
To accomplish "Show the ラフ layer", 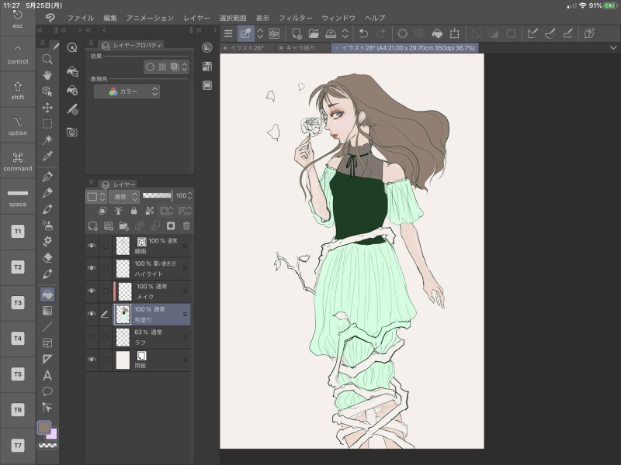I will pyautogui.click(x=92, y=336).
